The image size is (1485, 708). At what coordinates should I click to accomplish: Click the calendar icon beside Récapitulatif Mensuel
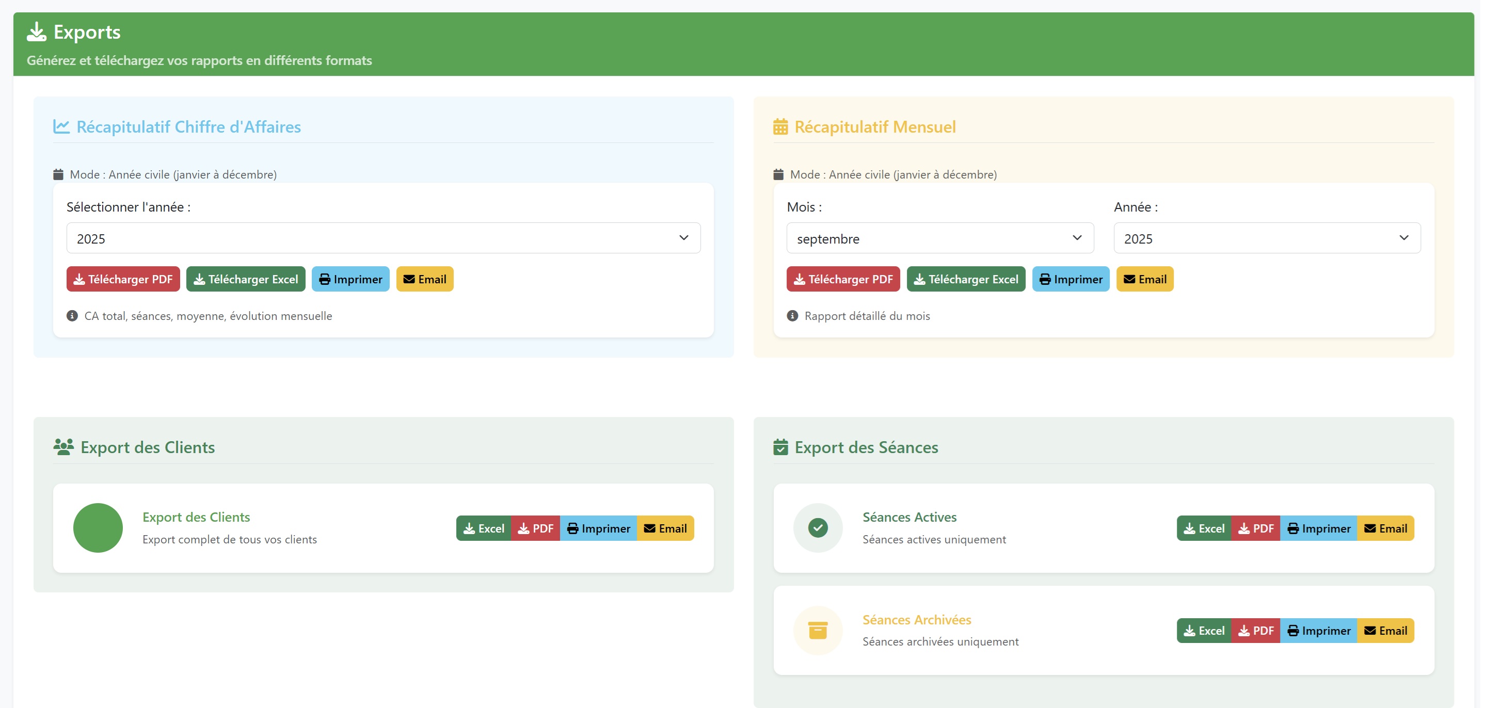[780, 126]
